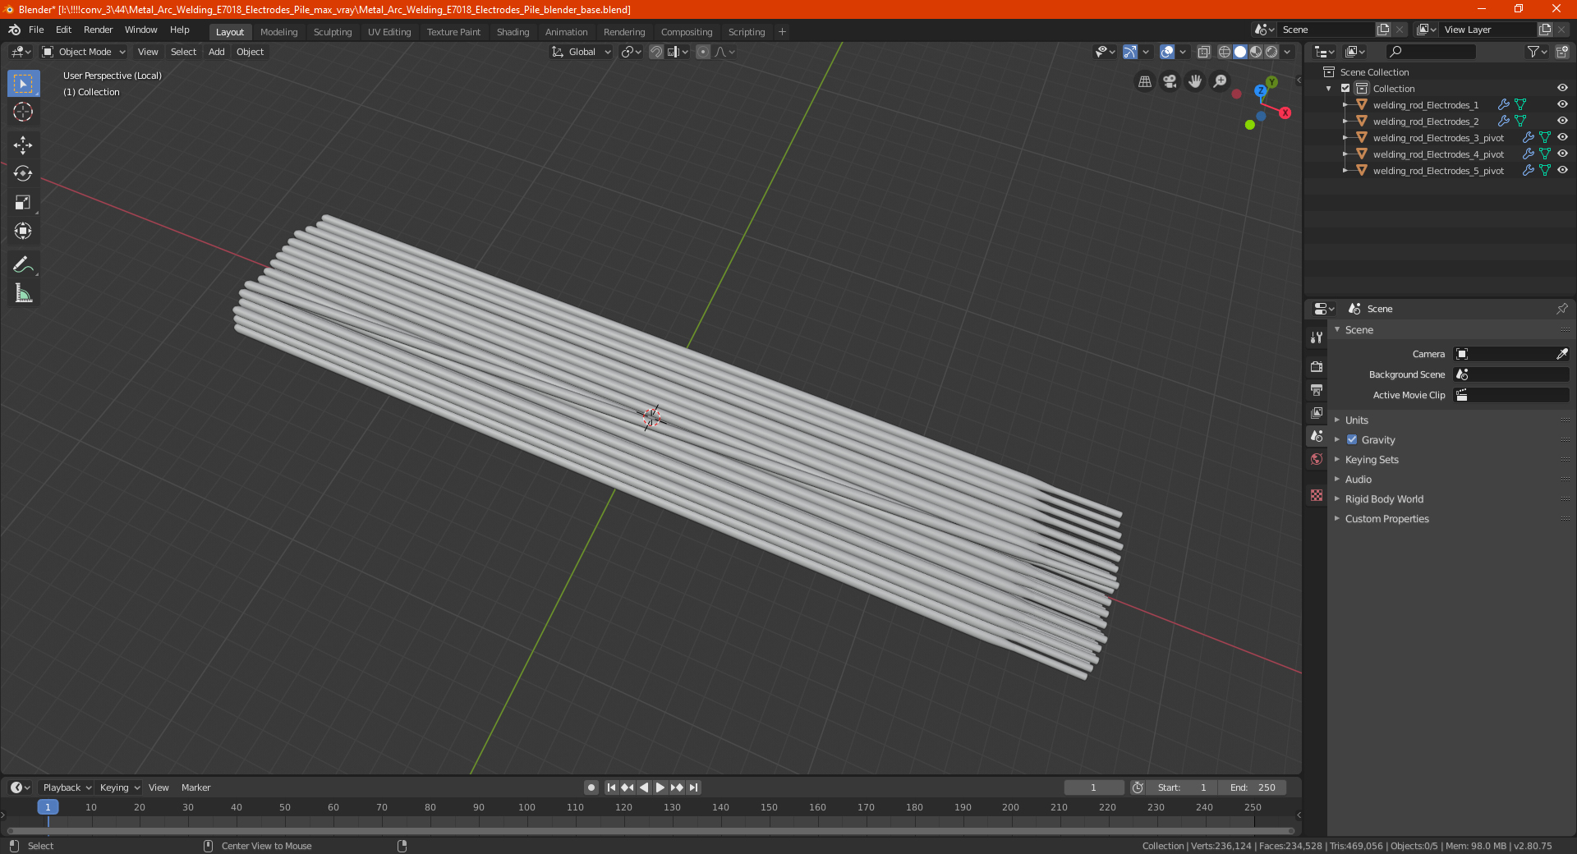Viewport: 1577px width, 854px height.
Task: Open the Output properties tab
Action: coord(1317,389)
